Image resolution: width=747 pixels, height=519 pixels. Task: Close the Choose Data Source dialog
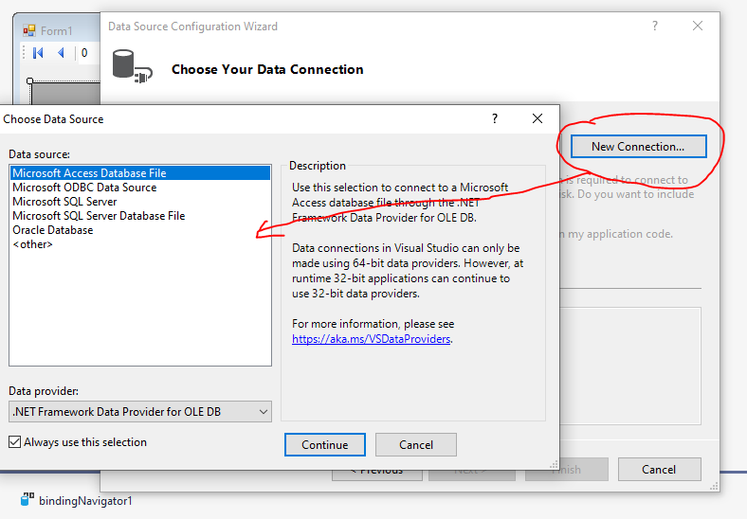[x=537, y=118]
